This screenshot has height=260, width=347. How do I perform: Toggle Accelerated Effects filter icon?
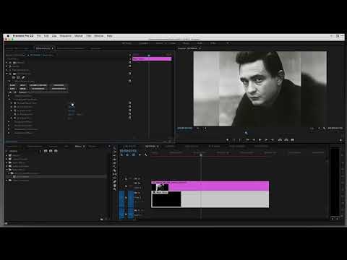46,151
